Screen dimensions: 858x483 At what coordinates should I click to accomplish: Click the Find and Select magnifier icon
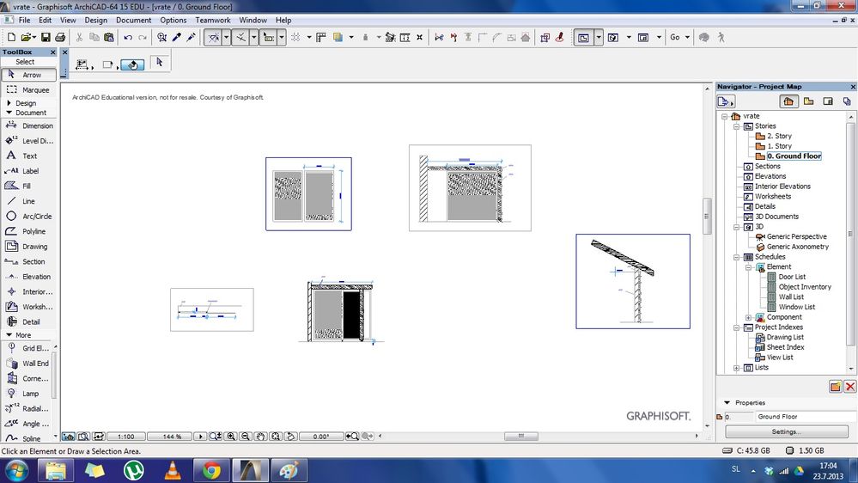tap(162, 37)
